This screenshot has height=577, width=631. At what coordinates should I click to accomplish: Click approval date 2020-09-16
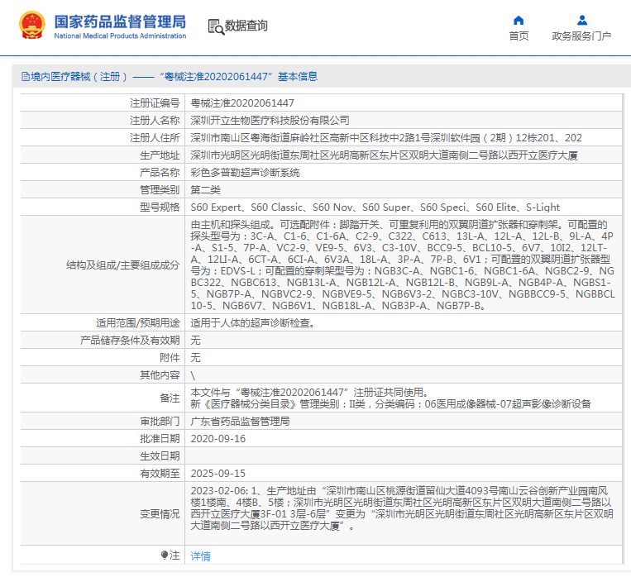[x=218, y=439]
